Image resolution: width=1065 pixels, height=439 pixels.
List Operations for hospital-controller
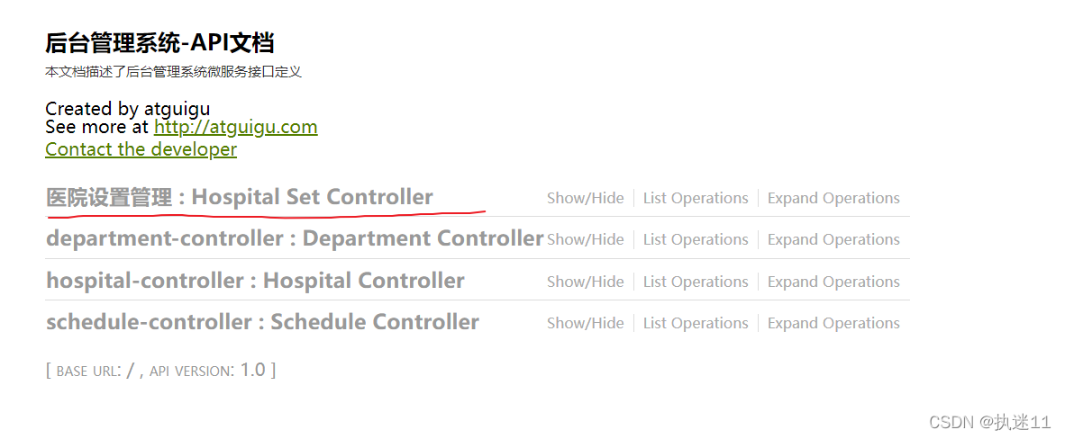(696, 282)
